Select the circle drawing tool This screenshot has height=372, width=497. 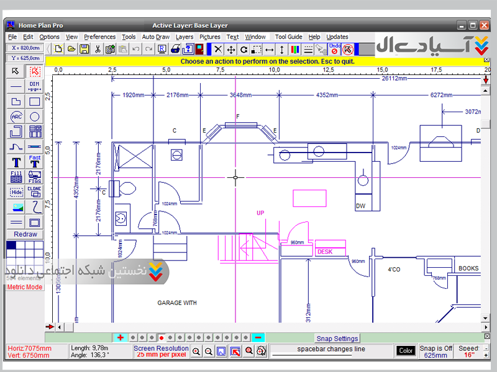[35, 117]
